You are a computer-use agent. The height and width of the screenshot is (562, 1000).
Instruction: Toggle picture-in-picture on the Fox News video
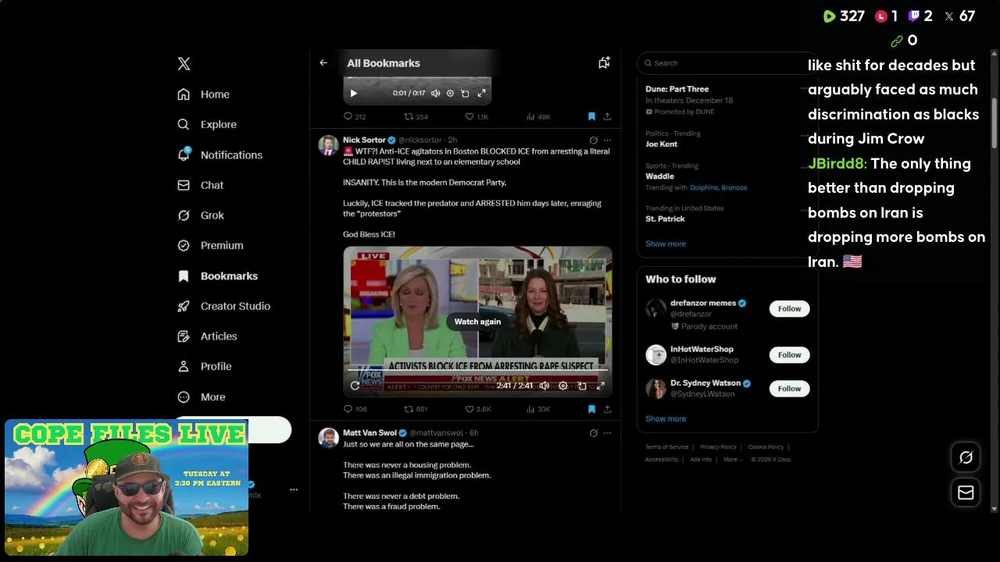point(582,386)
